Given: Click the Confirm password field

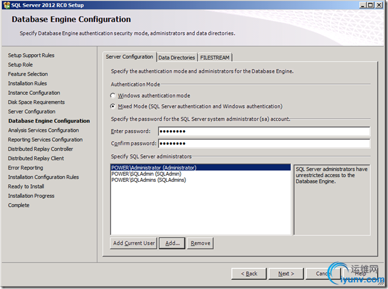Looking at the screenshot, I should point(264,143).
